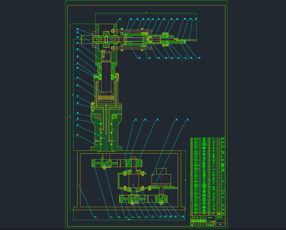Select the first callout balloon above the arm

pyautogui.click(x=120, y=19)
